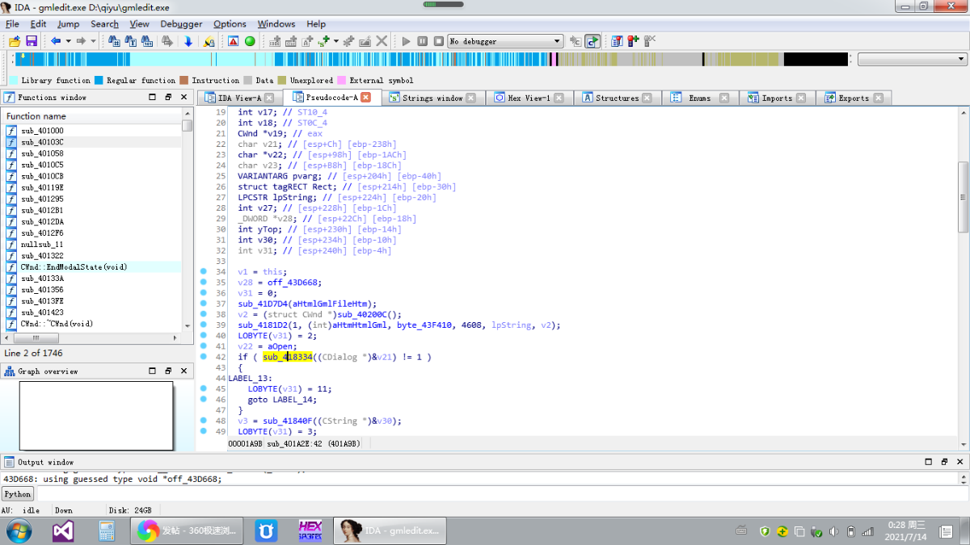Image resolution: width=970 pixels, height=545 pixels.
Task: Open the Jump menu
Action: pos(68,24)
